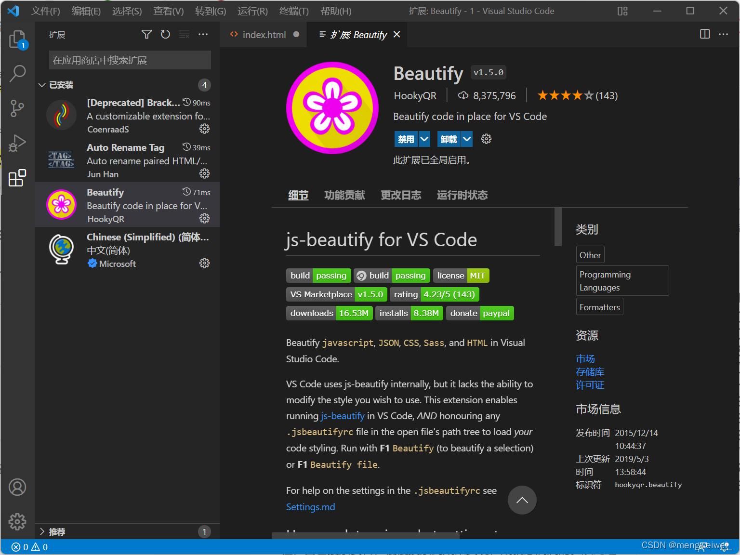Image resolution: width=740 pixels, height=555 pixels.
Task: Open the 选择(S) menu
Action: pos(127,11)
